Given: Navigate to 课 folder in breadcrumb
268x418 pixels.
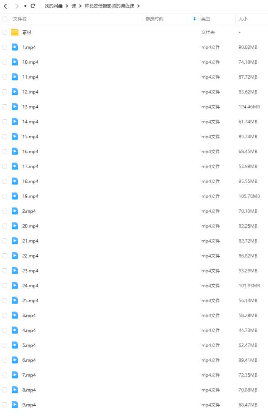Looking at the screenshot, I should pyautogui.click(x=74, y=6).
